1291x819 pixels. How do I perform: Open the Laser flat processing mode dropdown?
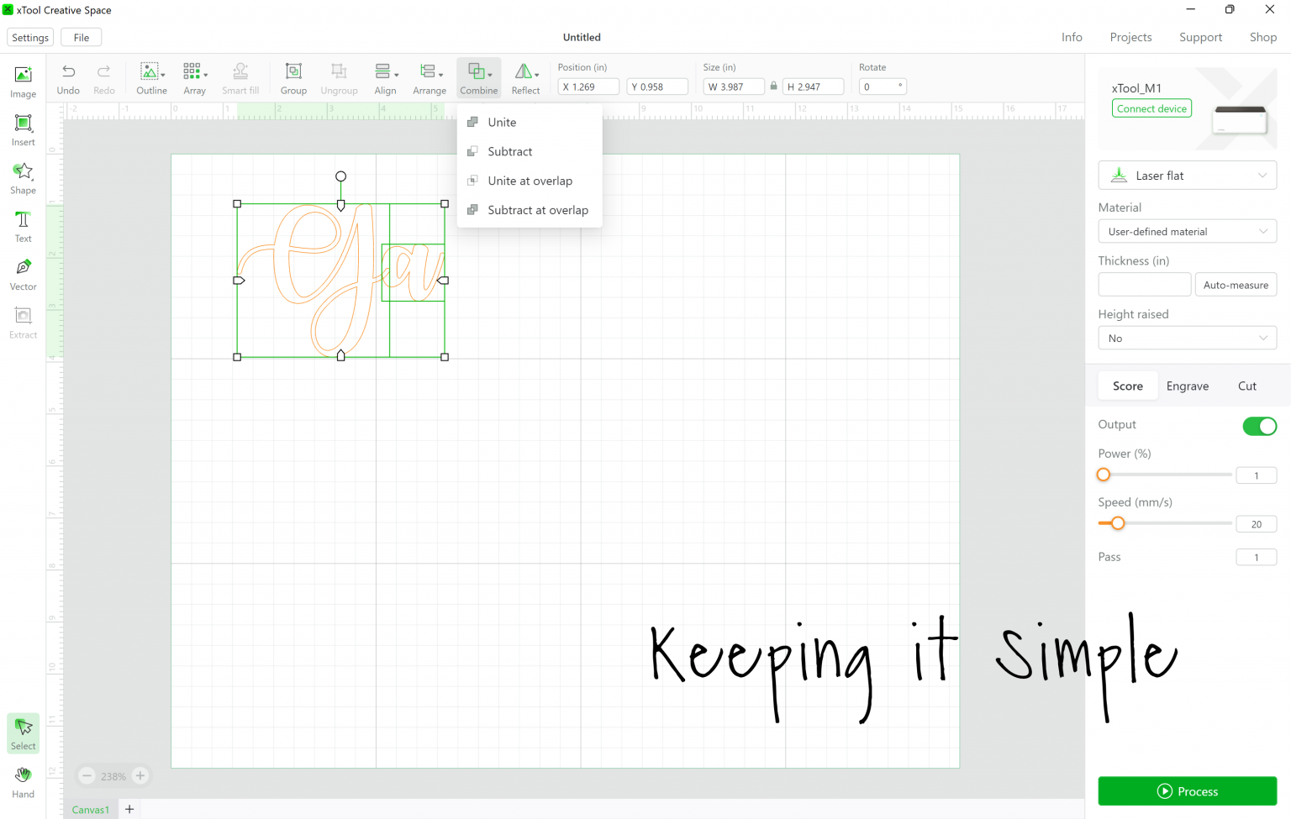[x=1187, y=175]
